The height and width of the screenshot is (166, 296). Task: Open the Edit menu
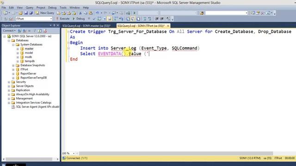coord(11,8)
